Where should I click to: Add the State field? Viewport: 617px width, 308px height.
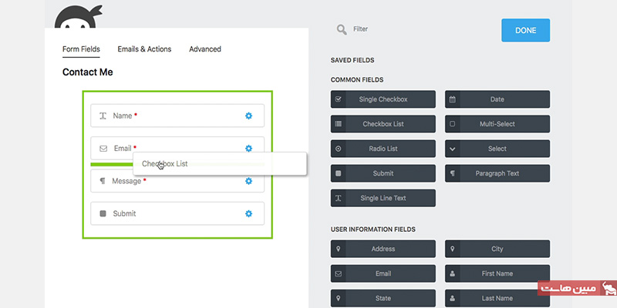click(383, 298)
